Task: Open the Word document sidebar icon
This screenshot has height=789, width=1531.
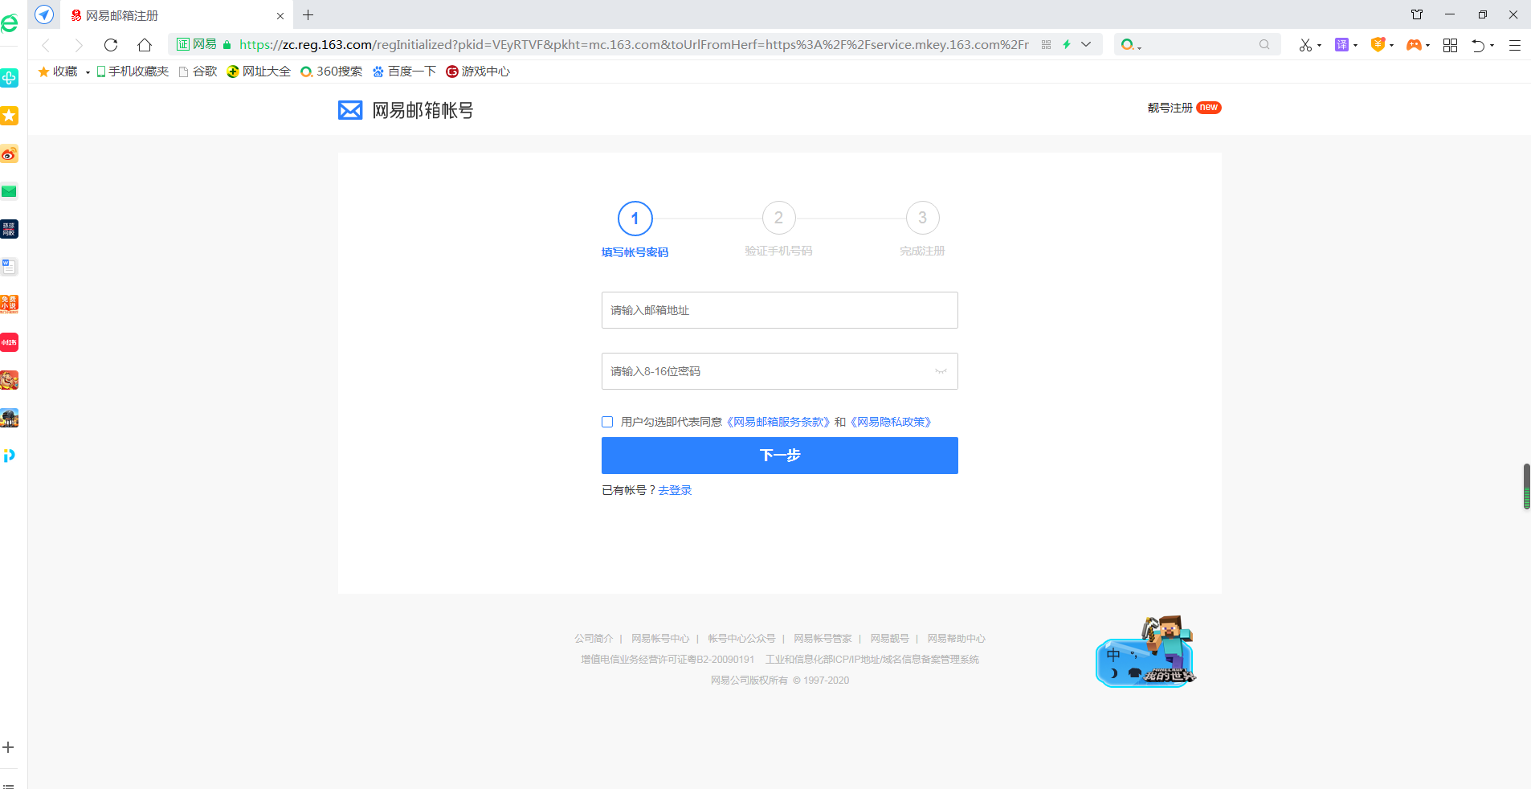Action: tap(9, 267)
